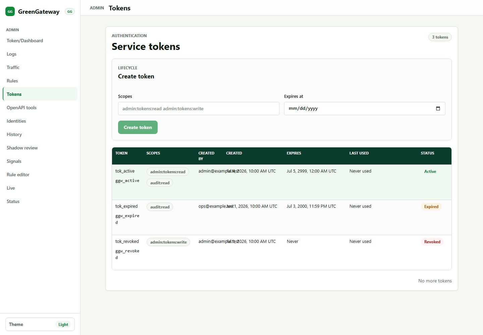
Task: Click the LAST USED column header
Action: pos(359,153)
